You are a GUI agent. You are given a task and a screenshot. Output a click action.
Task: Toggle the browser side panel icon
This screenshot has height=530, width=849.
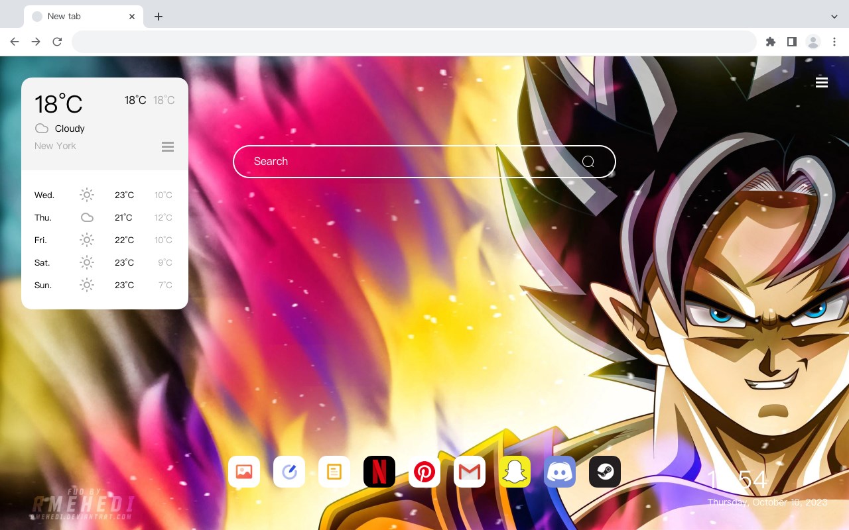pos(792,42)
